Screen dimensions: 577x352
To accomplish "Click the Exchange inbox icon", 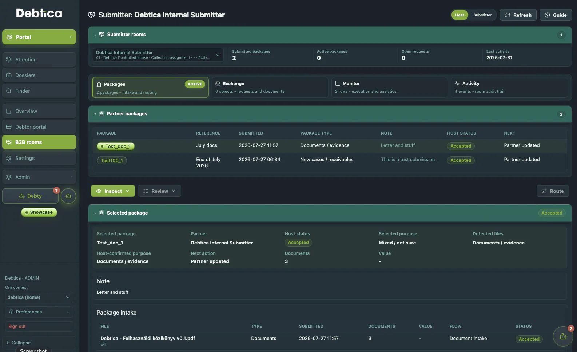I will click(x=218, y=84).
